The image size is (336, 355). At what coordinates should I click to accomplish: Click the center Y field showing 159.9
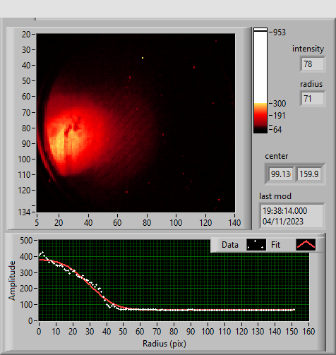tap(308, 174)
